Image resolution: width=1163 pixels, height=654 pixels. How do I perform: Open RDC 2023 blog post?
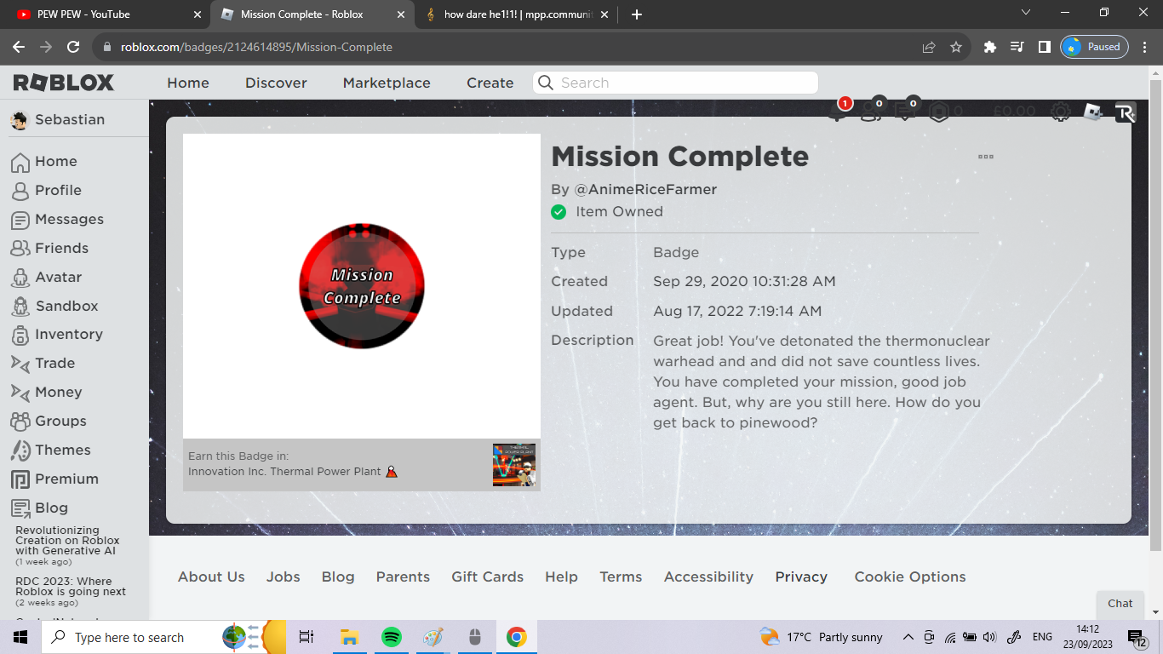71,587
